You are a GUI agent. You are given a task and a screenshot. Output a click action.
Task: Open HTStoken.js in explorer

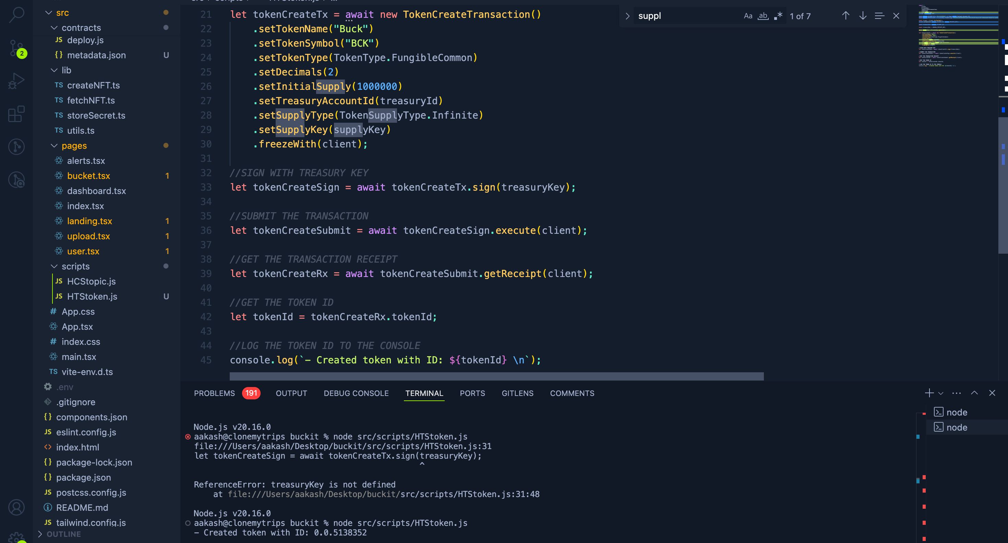pos(92,296)
